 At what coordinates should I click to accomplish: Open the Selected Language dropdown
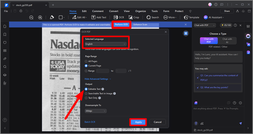(105, 44)
